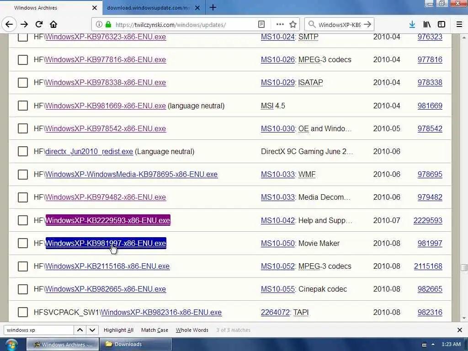Viewport: 468px width, 351px height.
Task: Show site information icon in the address bar
Action: click(99, 25)
